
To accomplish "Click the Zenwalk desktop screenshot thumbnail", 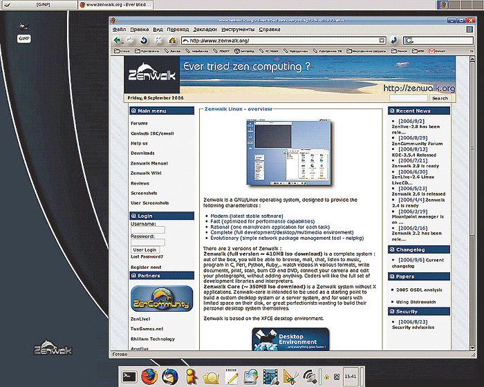I will tap(289, 153).
